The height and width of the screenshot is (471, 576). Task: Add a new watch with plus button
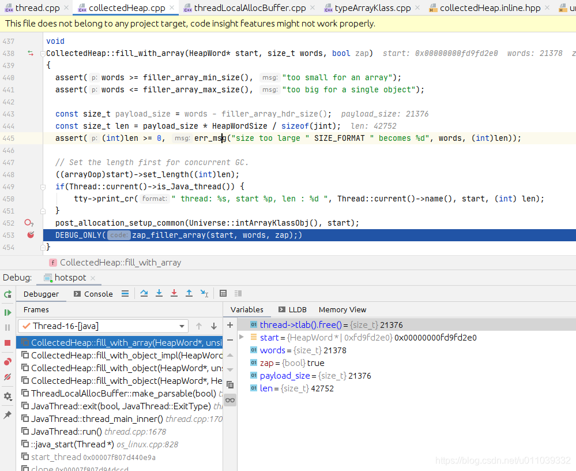pyautogui.click(x=230, y=325)
